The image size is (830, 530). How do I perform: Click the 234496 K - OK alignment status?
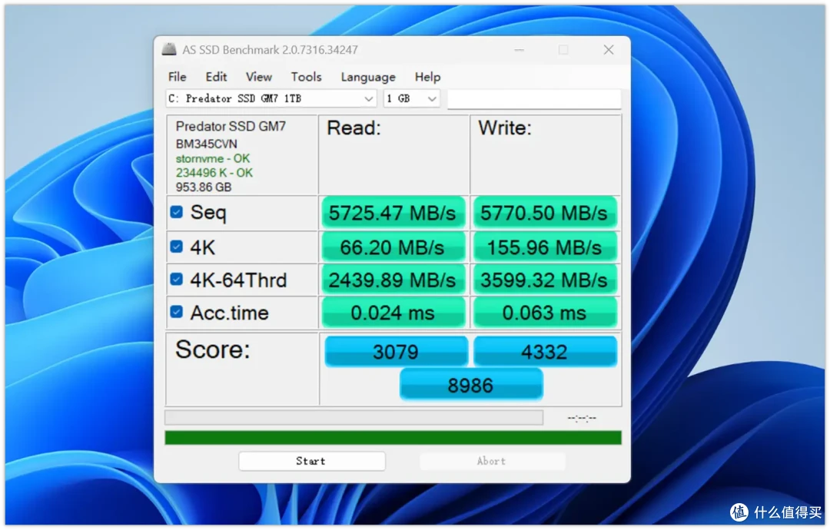[x=214, y=173]
